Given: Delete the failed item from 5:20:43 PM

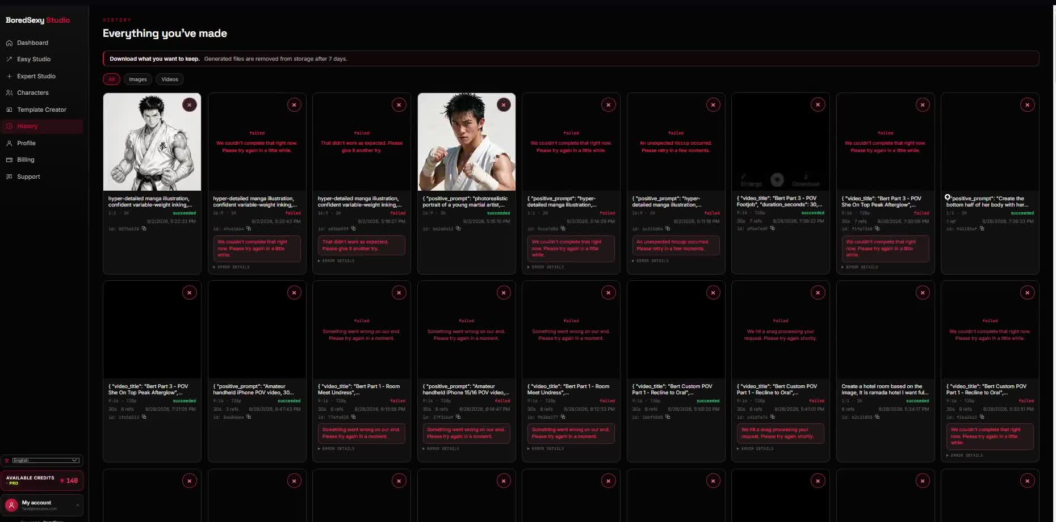Looking at the screenshot, I should point(294,104).
